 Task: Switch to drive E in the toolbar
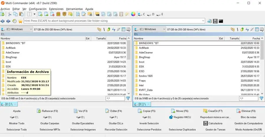coord(160,14)
